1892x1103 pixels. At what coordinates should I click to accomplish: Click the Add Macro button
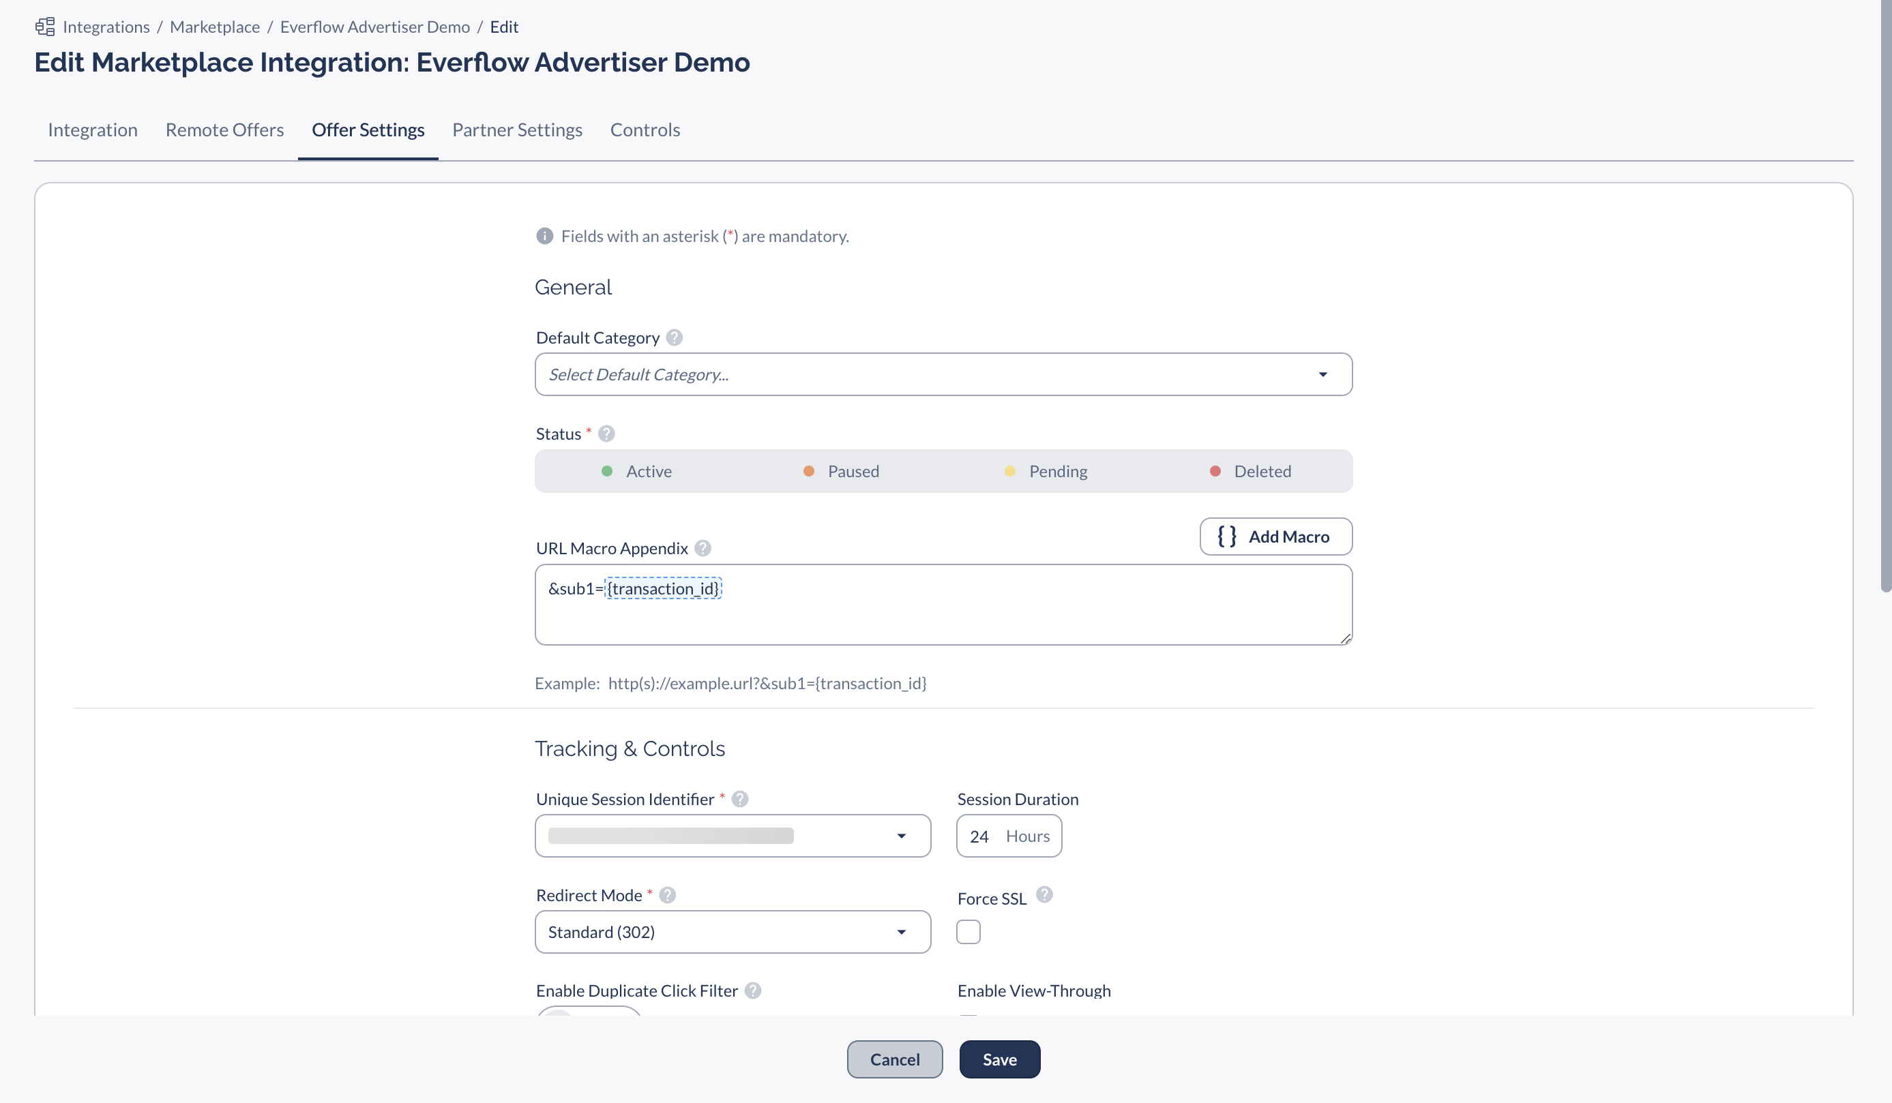click(1275, 537)
